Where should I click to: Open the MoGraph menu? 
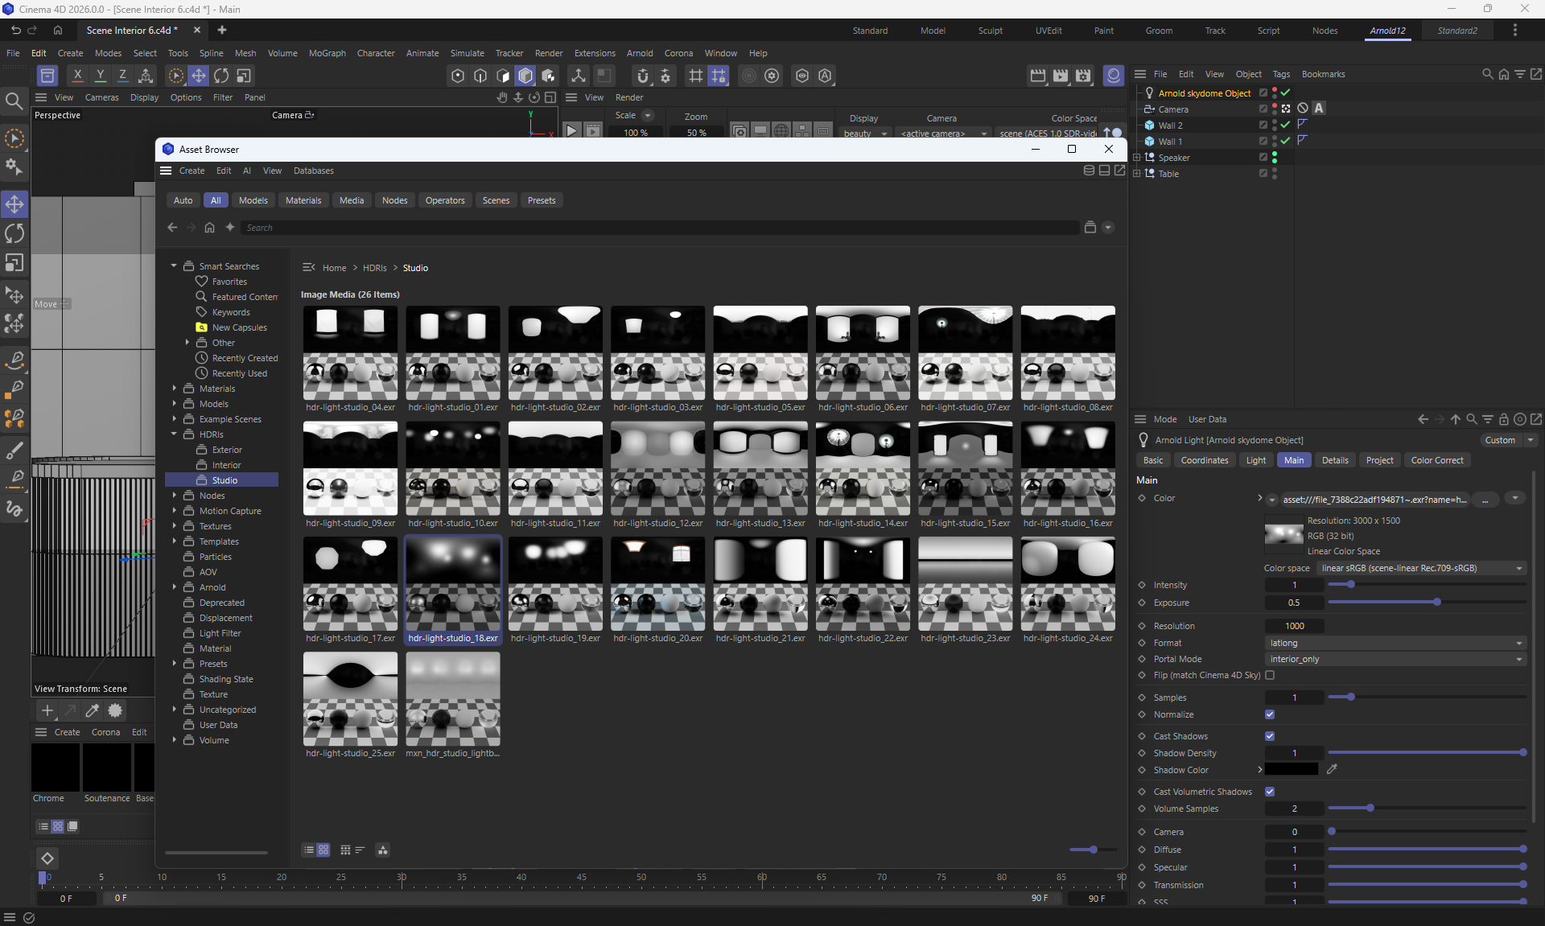click(327, 53)
